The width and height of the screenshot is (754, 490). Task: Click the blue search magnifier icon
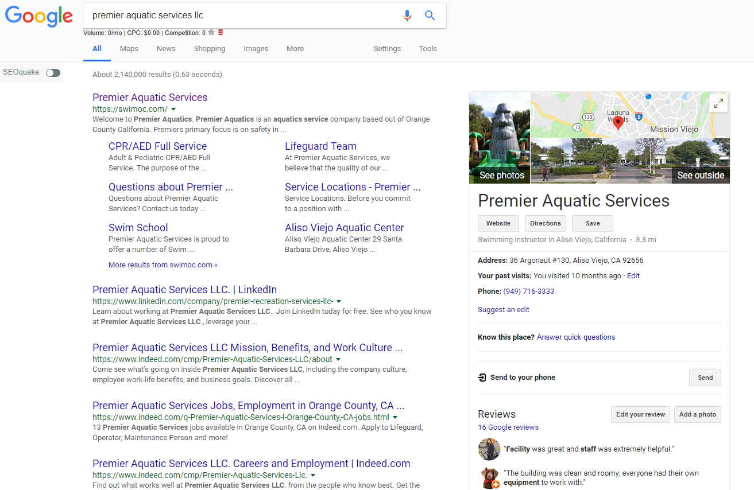(x=430, y=15)
